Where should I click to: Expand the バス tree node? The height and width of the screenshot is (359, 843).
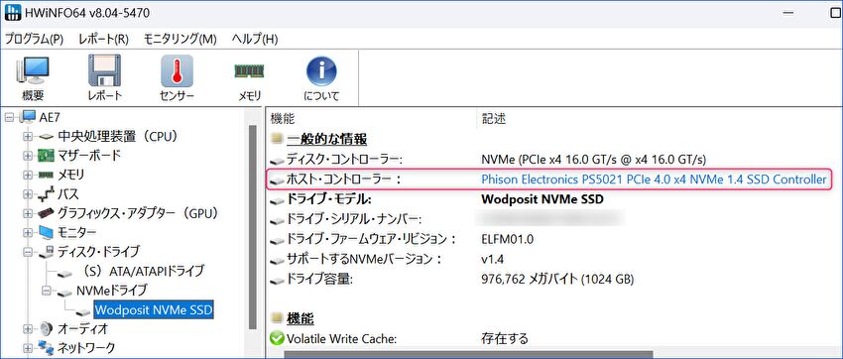tap(28, 194)
